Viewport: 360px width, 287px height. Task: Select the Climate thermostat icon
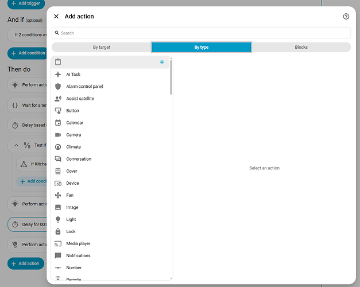point(58,147)
